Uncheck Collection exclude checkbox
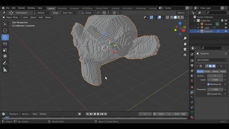Image resolution: width=229 pixels, height=129 pixels. click(x=222, y=20)
